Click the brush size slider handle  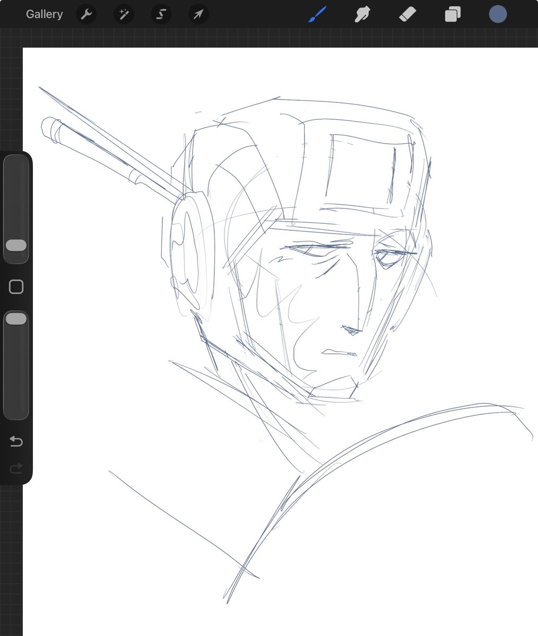(16, 245)
